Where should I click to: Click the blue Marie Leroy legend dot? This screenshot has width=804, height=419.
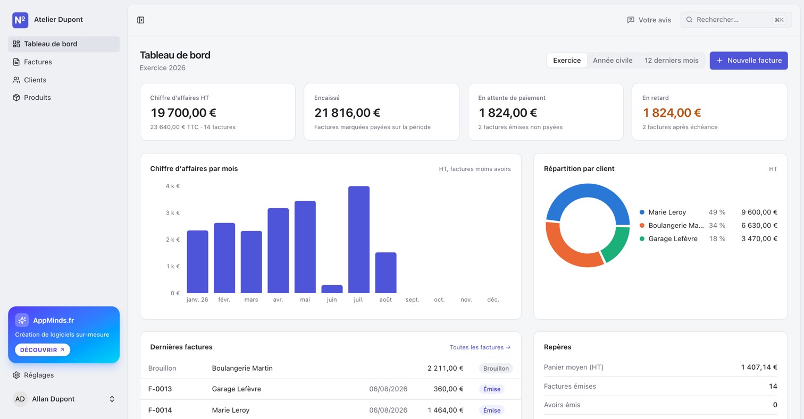(642, 212)
